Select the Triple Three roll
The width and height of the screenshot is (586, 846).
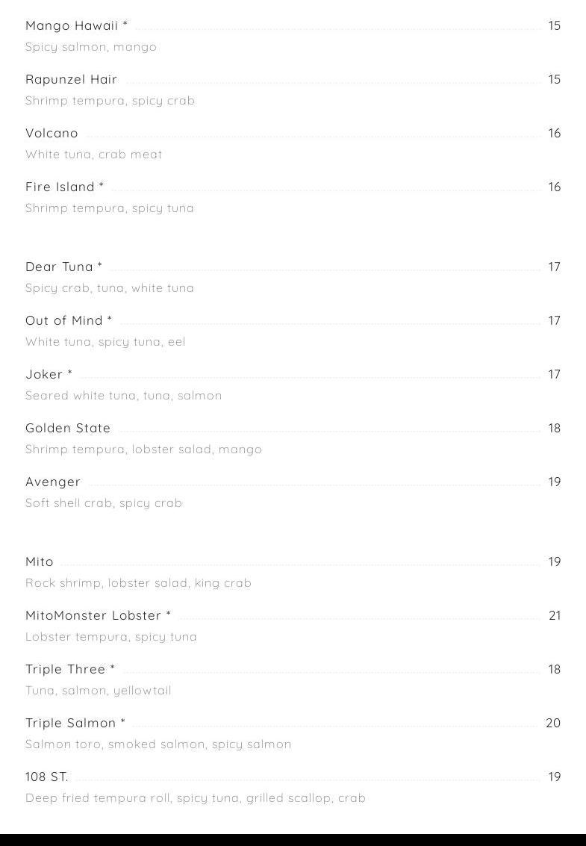coord(70,669)
